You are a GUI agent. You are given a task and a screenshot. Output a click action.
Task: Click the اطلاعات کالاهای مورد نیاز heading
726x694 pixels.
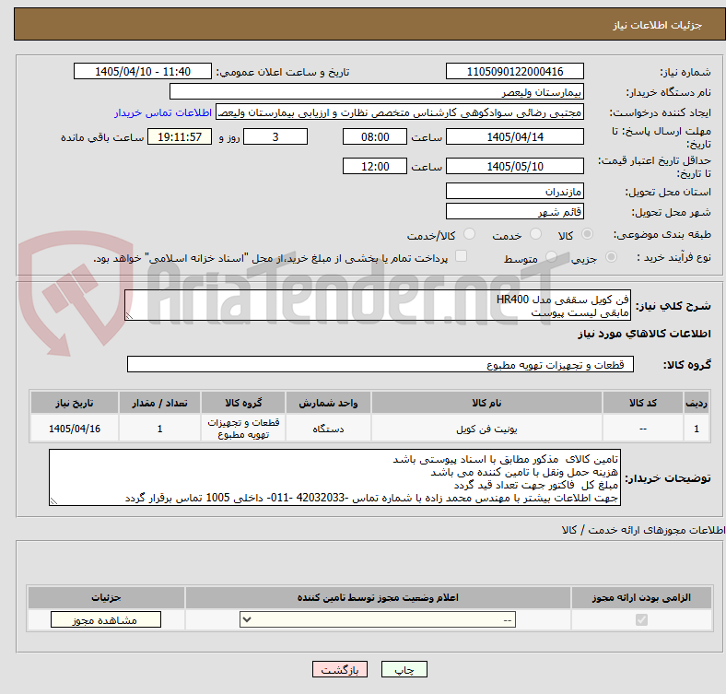click(x=644, y=334)
